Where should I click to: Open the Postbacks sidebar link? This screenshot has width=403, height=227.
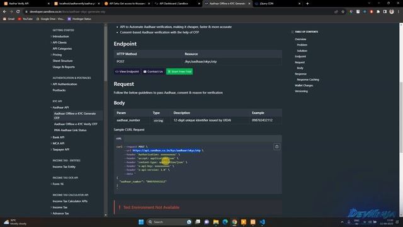(x=59, y=90)
